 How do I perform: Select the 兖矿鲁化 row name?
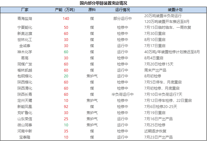click(x=25, y=113)
